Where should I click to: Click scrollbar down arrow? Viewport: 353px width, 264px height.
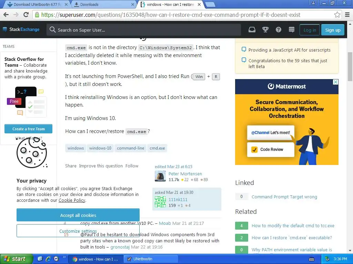350,251
